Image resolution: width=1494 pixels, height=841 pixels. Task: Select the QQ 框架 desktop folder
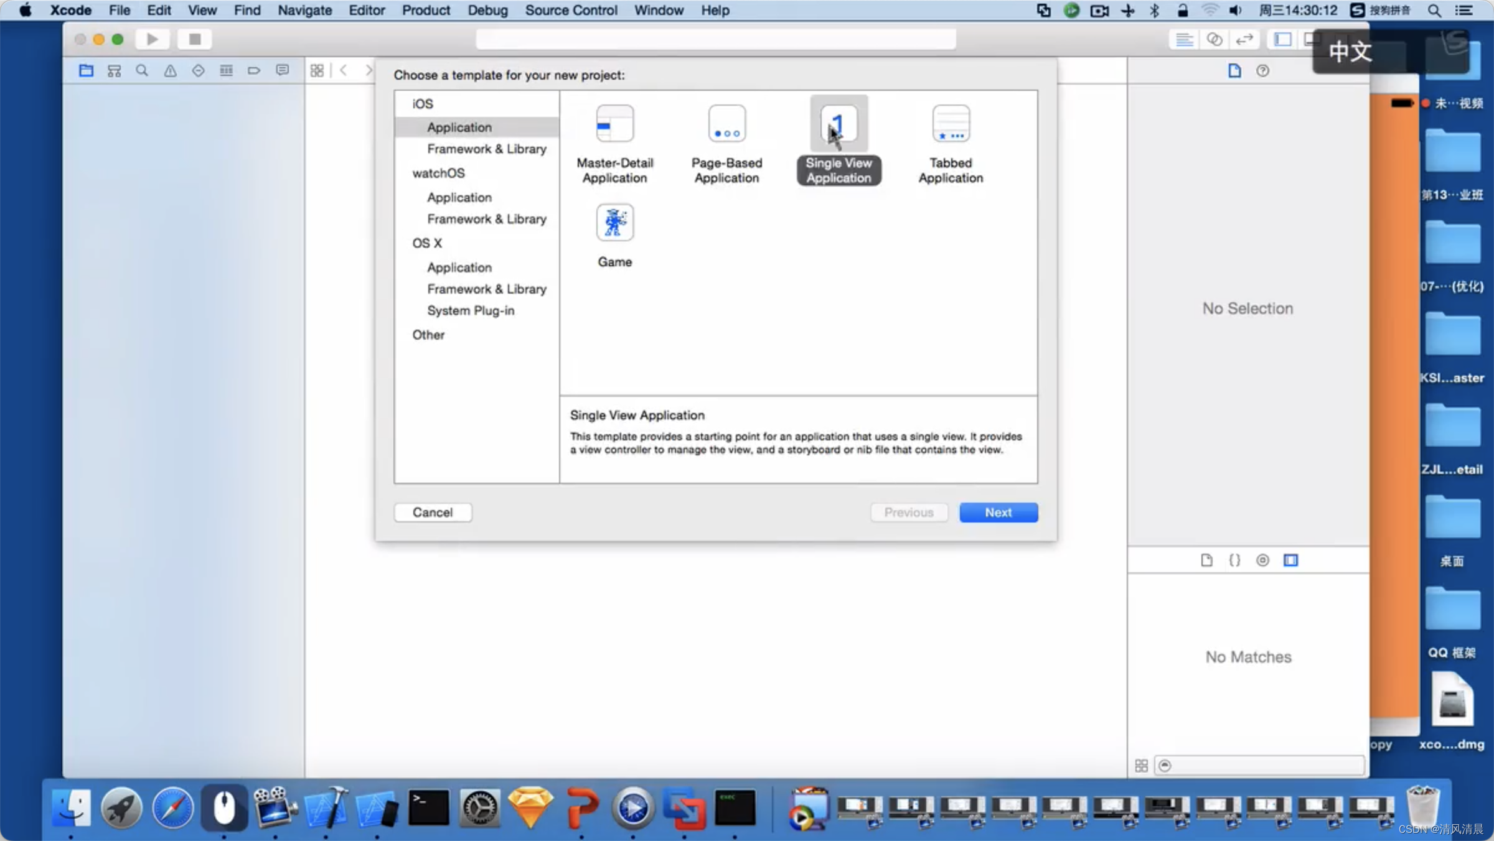pos(1452,621)
